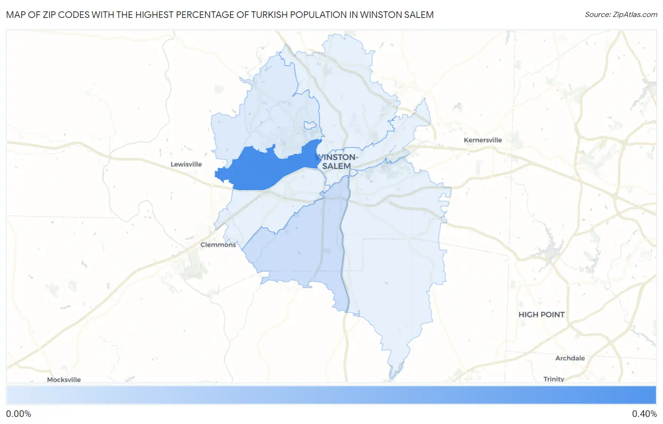Click the Winston-Salem city label

(337, 161)
